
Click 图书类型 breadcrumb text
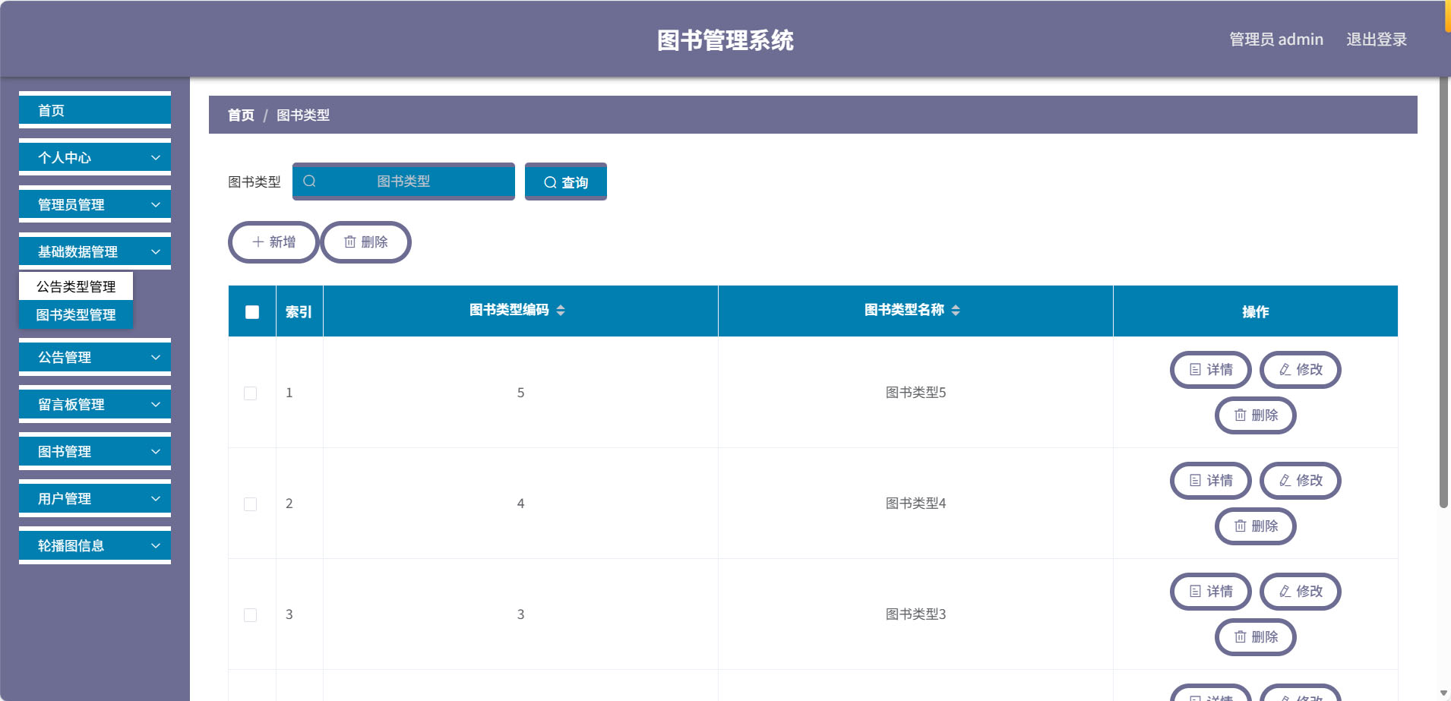point(303,115)
